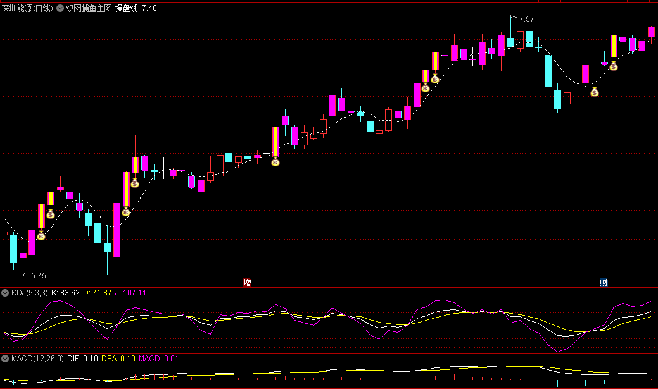Click the MACD(12,26,9) parameter label
This screenshot has width=658, height=389.
pyautogui.click(x=37, y=359)
